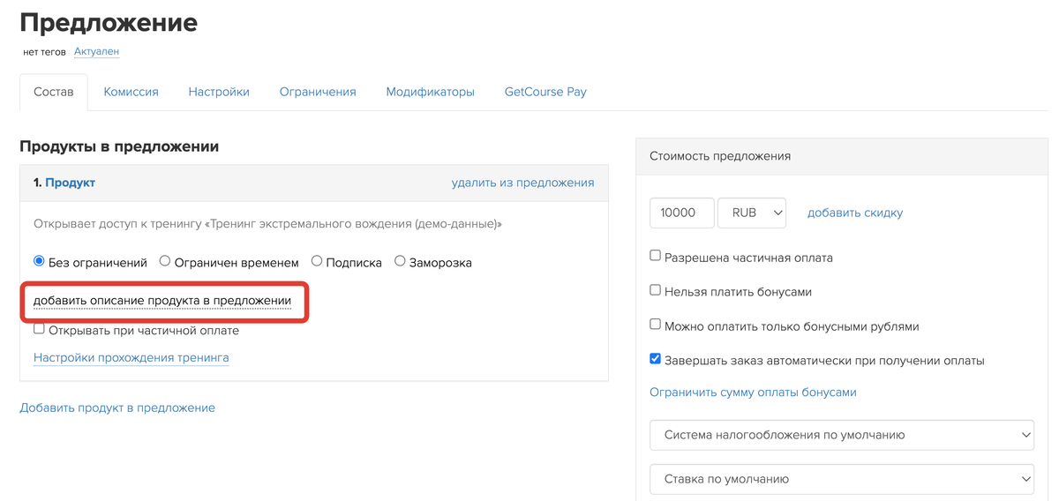Screen dimensions: 1059x501
Task: Click the Стоимость предложения panel header
Action: pos(842,156)
